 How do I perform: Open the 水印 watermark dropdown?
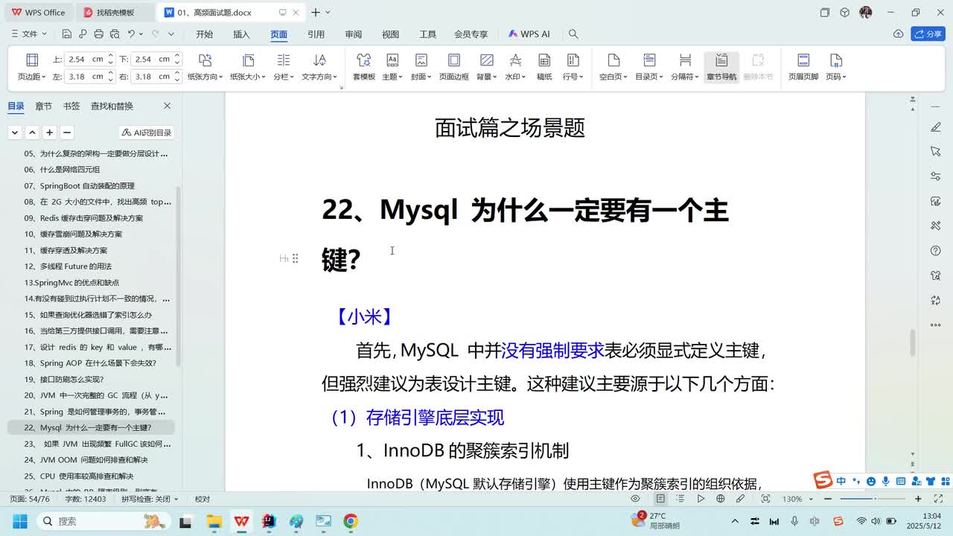click(515, 67)
